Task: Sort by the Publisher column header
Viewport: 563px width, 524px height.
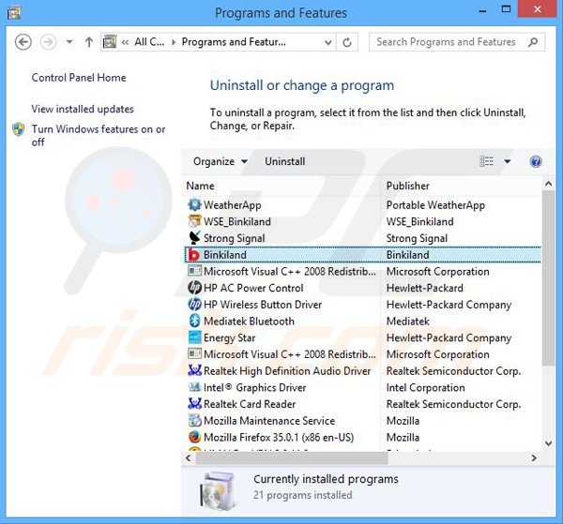Action: pos(407,186)
